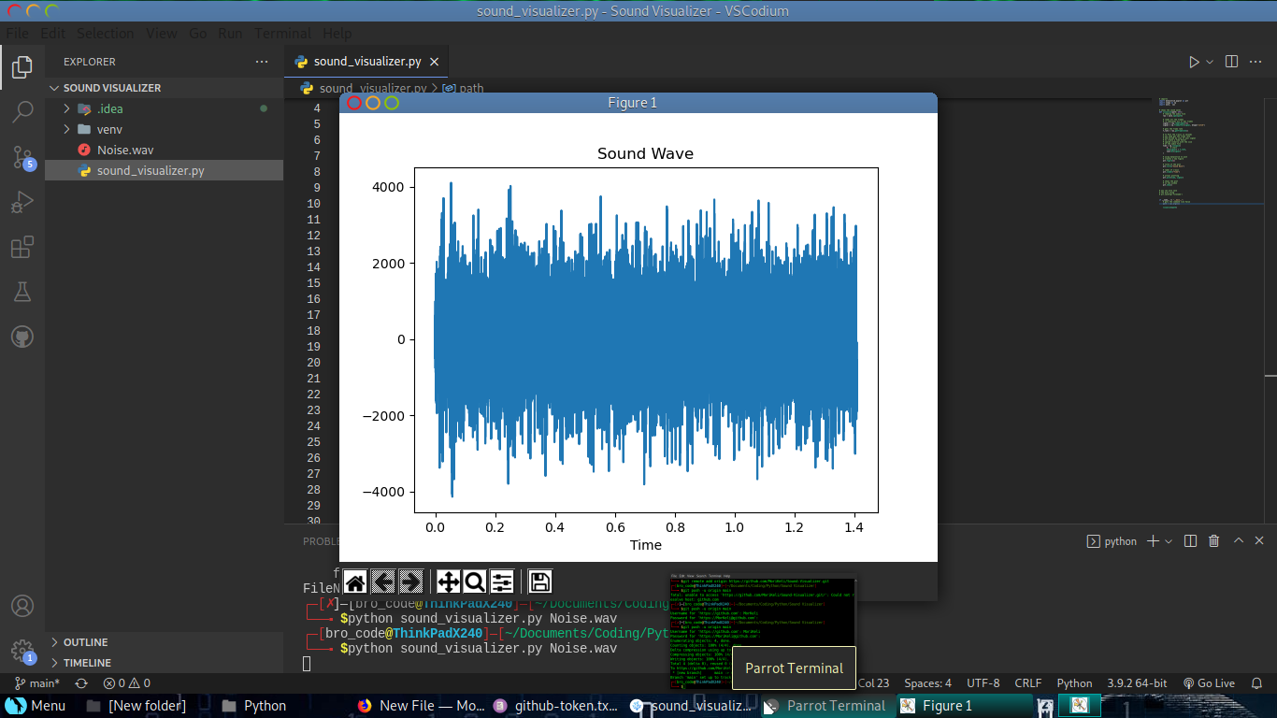Open the Terminal menu
Image resolution: width=1277 pixels, height=718 pixels.
tap(282, 34)
